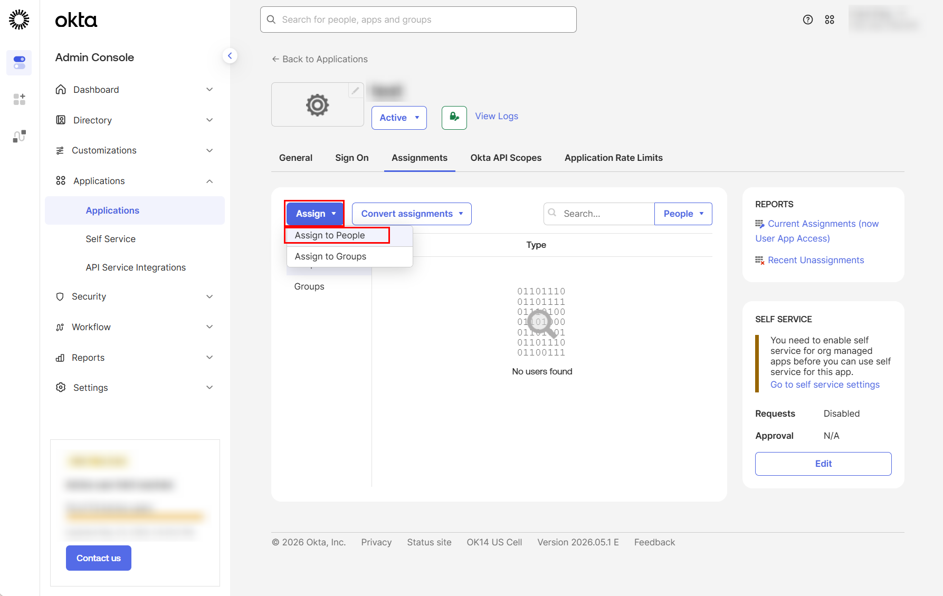Click the Applications grid icon in sidebar

61,181
